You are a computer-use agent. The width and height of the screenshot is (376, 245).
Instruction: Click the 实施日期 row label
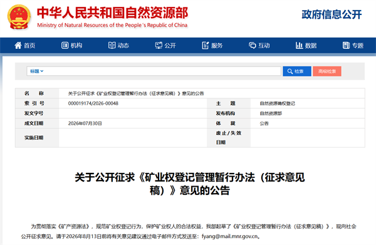[x=34, y=138]
